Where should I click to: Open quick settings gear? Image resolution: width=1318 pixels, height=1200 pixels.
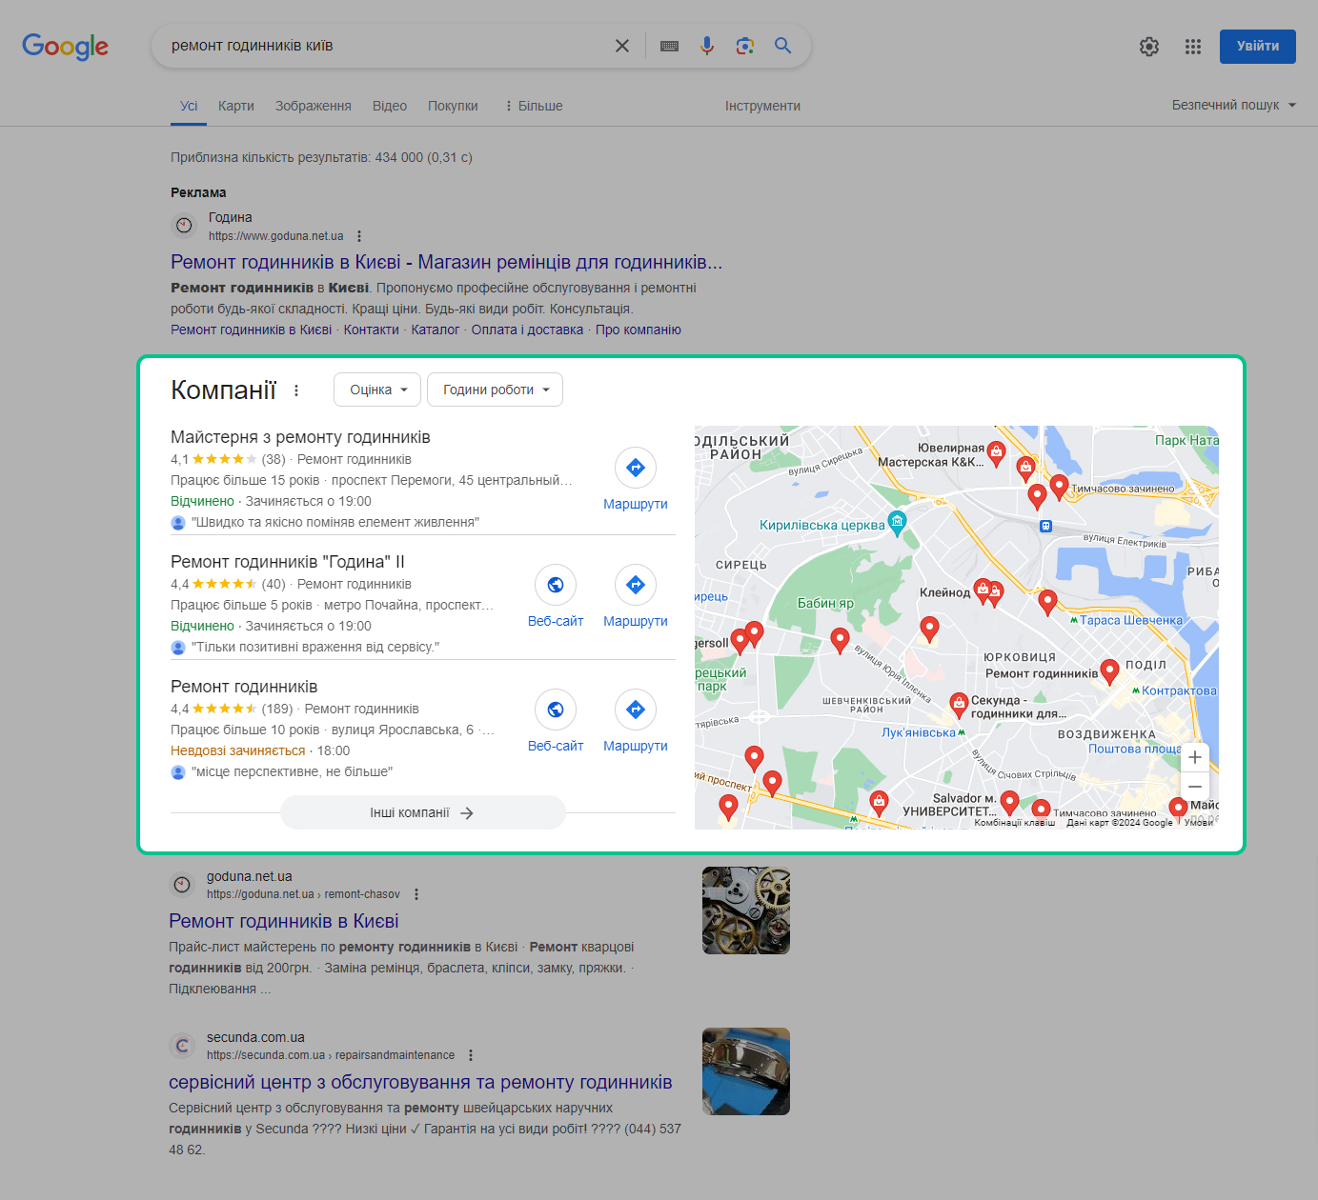coord(1149,47)
